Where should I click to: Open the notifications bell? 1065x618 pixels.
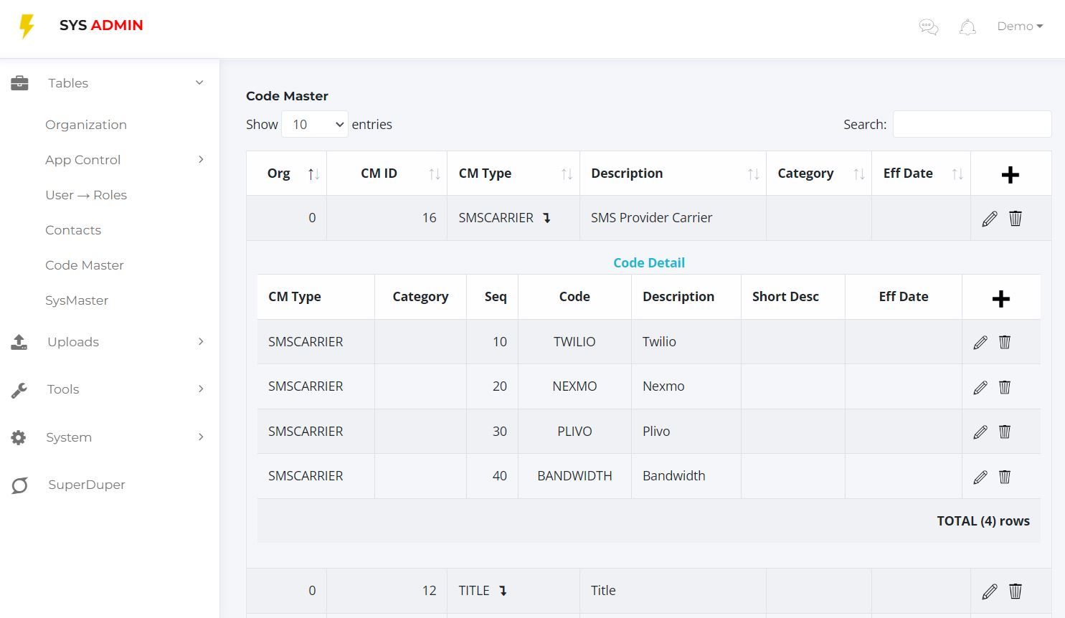[967, 27]
